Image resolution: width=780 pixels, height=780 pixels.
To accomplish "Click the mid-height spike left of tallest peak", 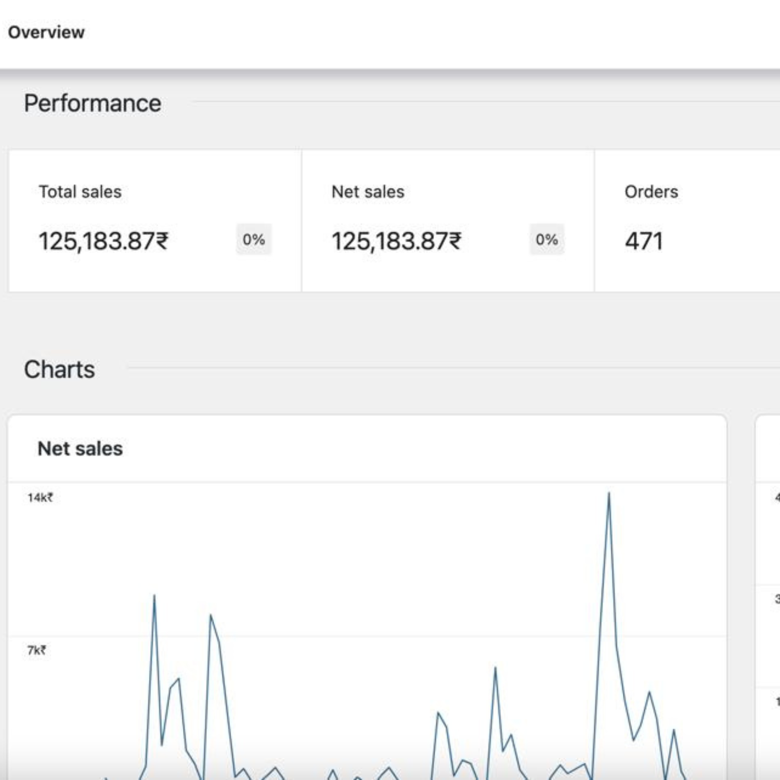I will coord(495,668).
